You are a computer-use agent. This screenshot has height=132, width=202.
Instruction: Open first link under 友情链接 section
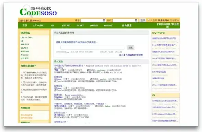26,115
